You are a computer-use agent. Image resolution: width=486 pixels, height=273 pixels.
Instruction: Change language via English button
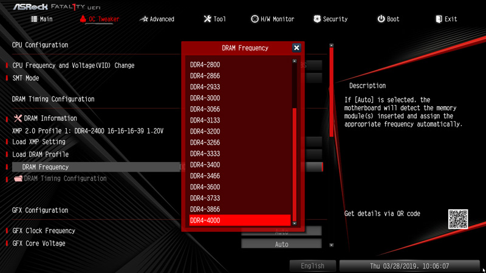(x=312, y=266)
